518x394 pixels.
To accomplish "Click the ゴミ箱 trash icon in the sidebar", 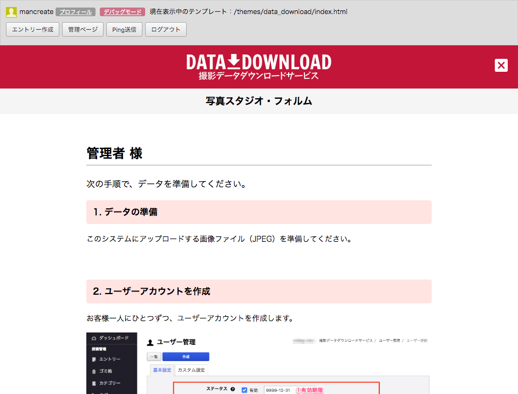I will tap(94, 371).
